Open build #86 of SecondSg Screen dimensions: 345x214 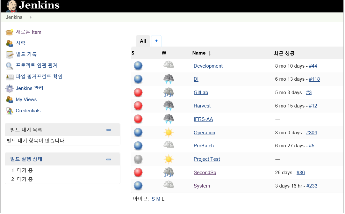pyautogui.click(x=301, y=173)
